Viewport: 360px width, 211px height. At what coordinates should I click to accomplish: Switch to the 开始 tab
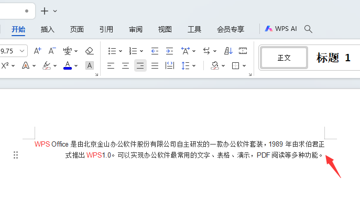coord(18,29)
